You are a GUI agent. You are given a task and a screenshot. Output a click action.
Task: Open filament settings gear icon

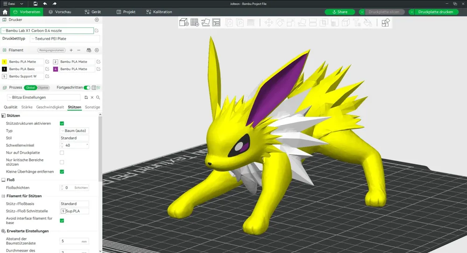(97, 50)
